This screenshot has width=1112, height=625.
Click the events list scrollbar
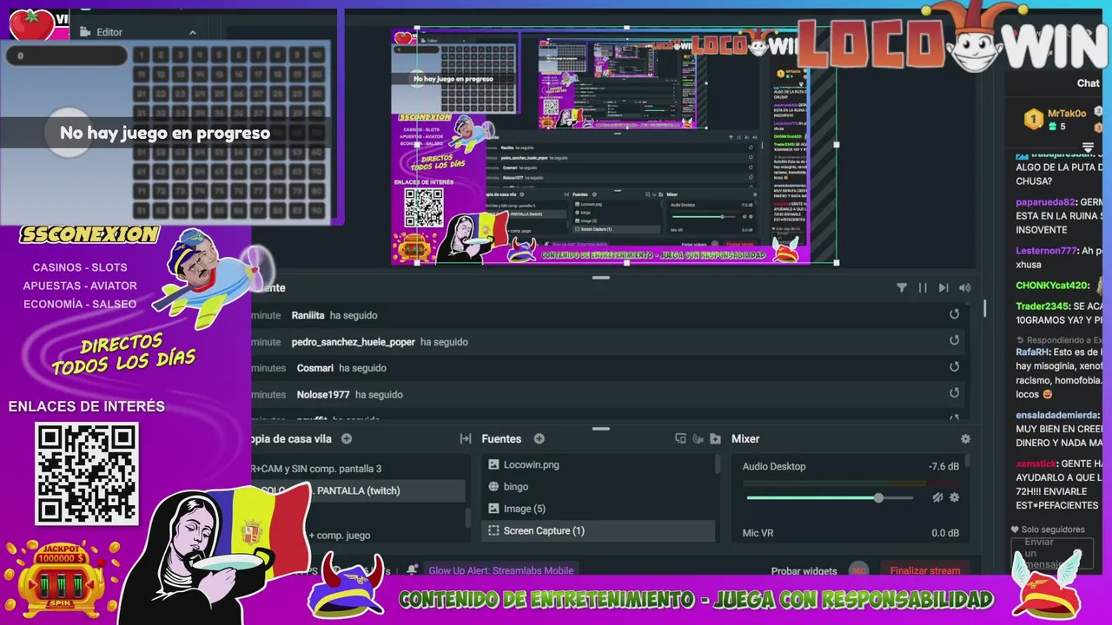[x=984, y=308]
